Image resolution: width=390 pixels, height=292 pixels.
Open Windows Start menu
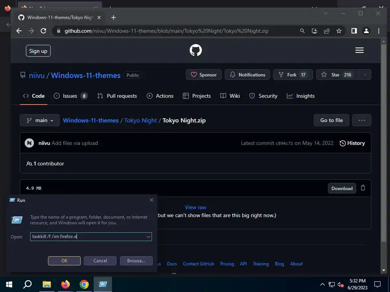coord(9,284)
